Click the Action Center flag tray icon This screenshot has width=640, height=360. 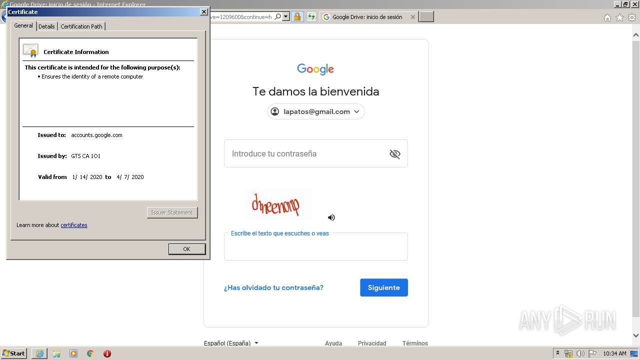(x=592, y=353)
